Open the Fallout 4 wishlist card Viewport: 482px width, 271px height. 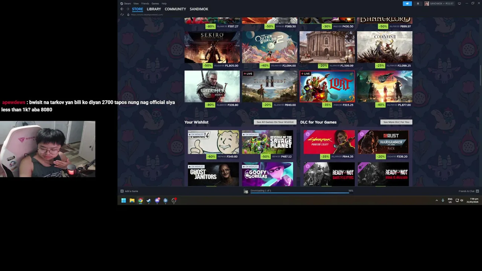pos(213,142)
